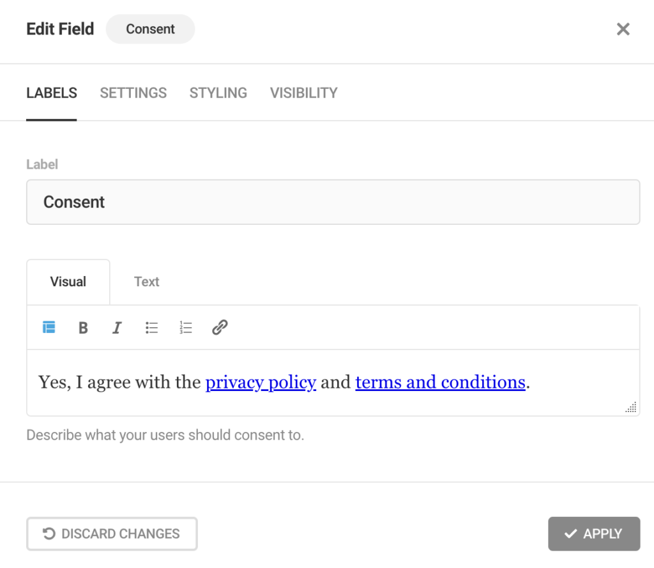
Task: Close the Edit Field dialog
Action: (x=623, y=29)
